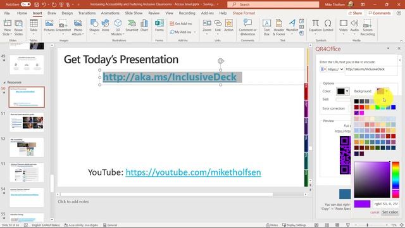405x228 pixels.
Task: Click the URL text field in QR4Office
Action: pyautogui.click(x=371, y=69)
